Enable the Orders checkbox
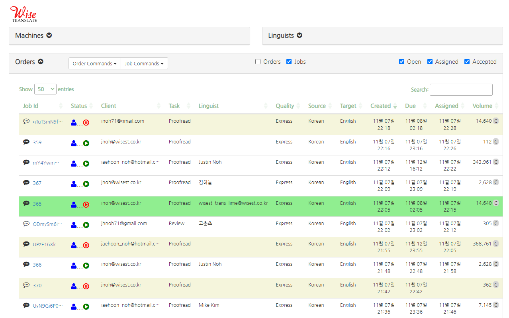 [258, 62]
